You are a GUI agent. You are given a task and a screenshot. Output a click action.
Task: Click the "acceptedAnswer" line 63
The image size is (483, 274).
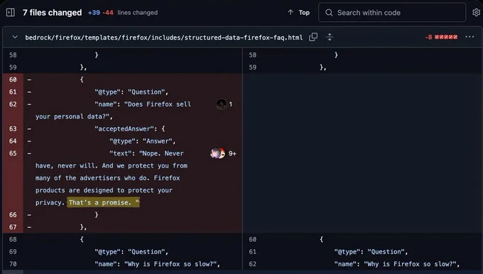pos(130,128)
